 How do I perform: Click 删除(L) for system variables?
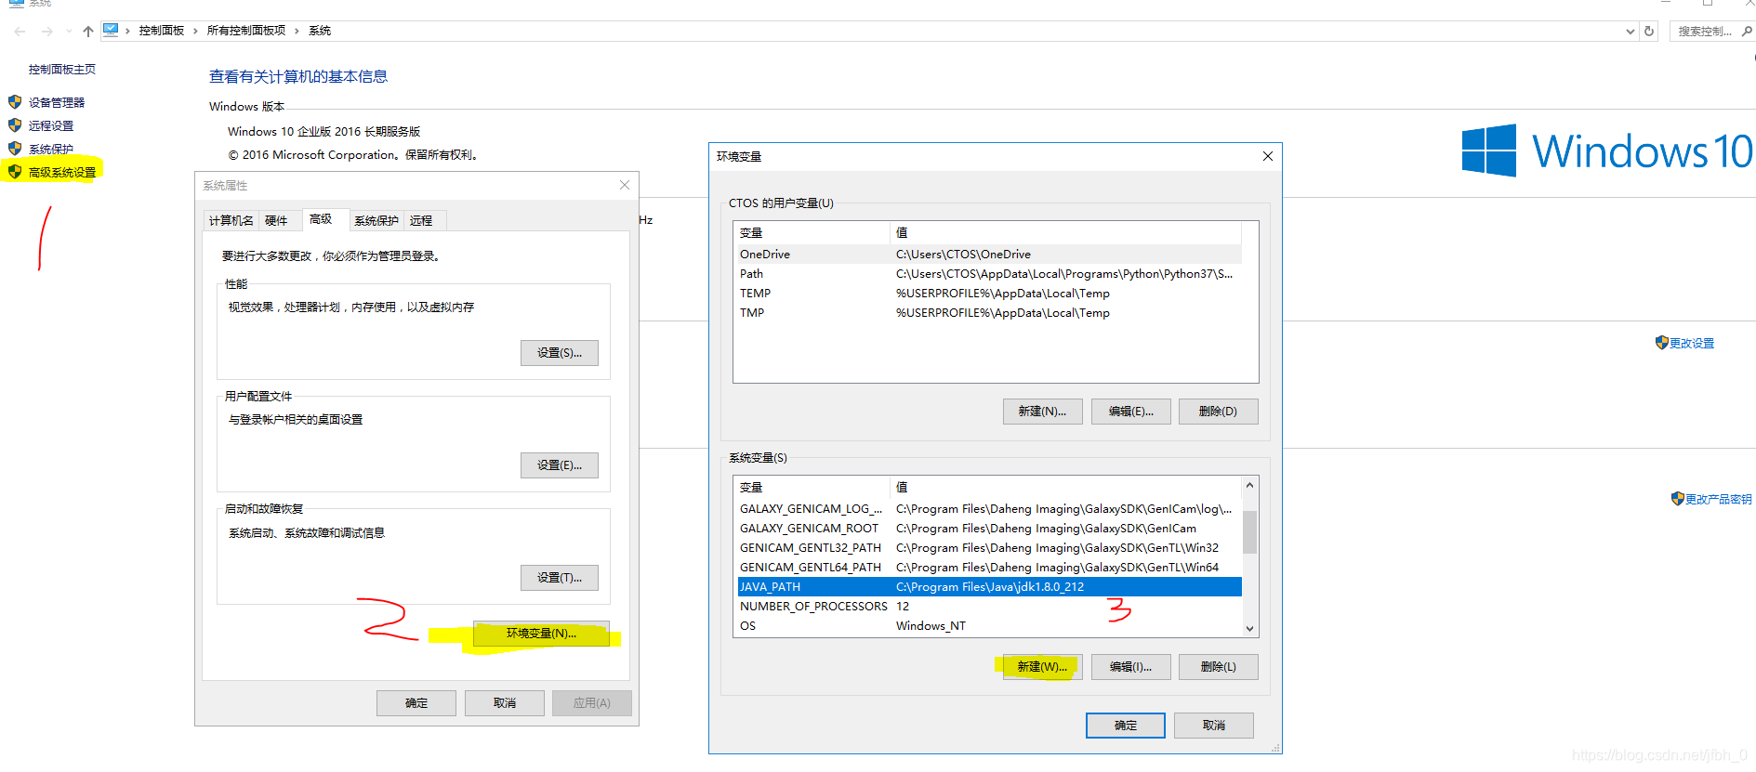tap(1218, 666)
